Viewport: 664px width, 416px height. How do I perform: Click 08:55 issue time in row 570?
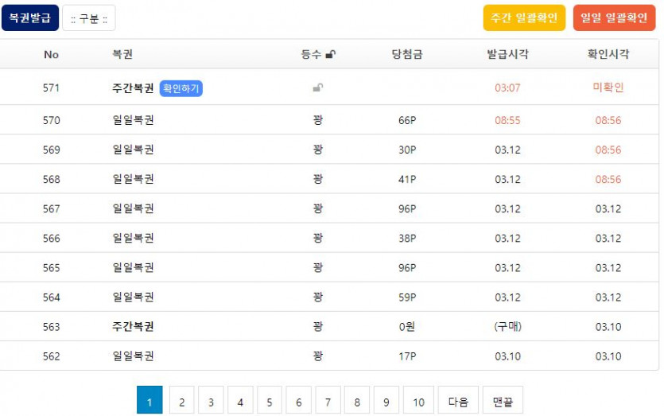point(507,120)
